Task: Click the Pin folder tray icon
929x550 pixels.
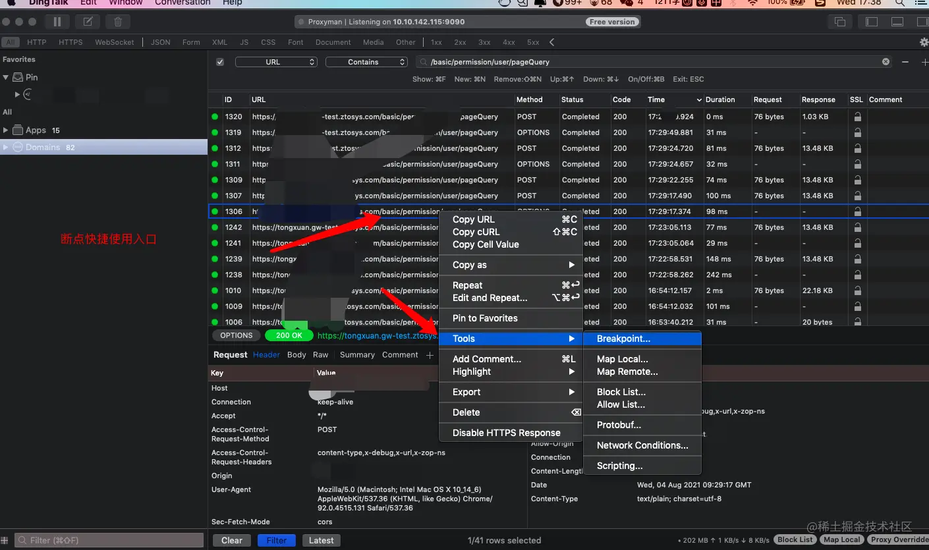Action: coord(18,77)
